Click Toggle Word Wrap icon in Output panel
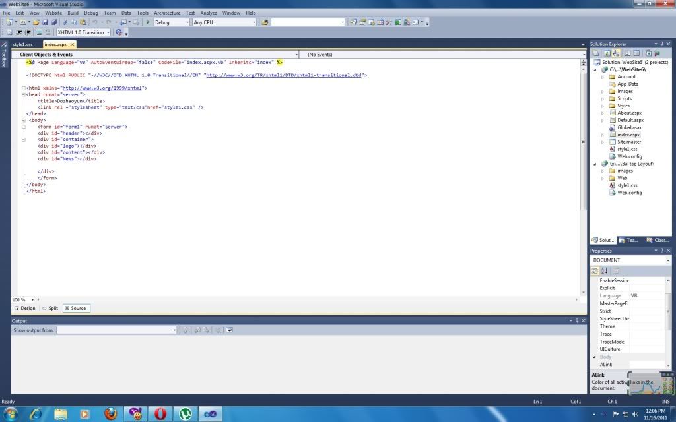The width and height of the screenshot is (676, 422). coord(229,330)
